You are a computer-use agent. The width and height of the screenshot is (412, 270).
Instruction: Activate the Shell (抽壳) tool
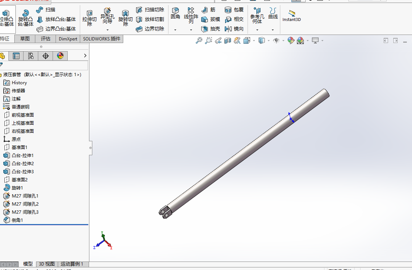coord(211,29)
